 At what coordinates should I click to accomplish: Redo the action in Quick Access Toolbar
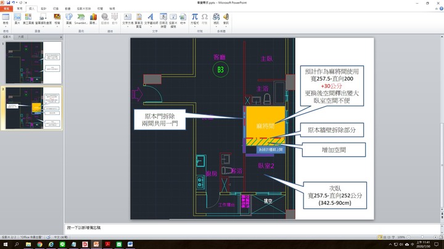click(x=21, y=2)
